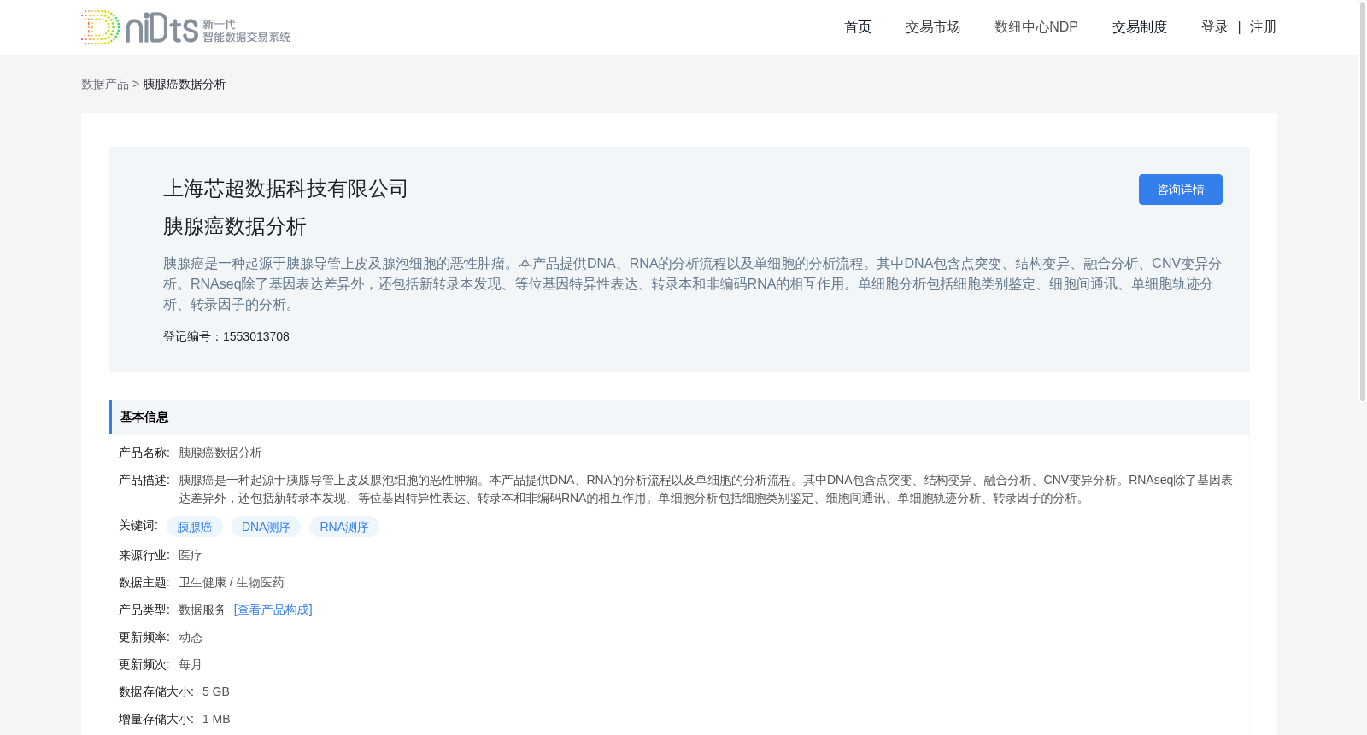Viewport: 1367px width, 735px height.
Task: Click the 咨询详情 button
Action: [1181, 190]
